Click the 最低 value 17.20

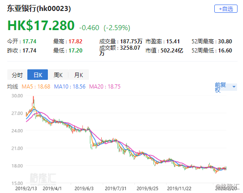click(x=75, y=51)
